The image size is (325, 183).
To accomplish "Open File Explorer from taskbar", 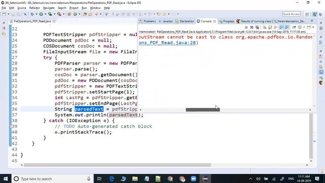I will [135, 178].
